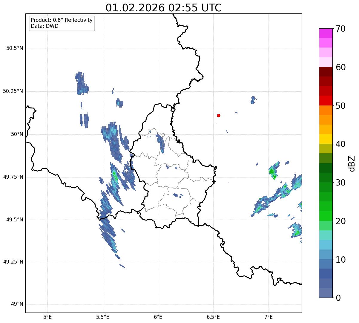Click the 50.5°N latitude label
Image resolution: width=359 pixels, height=323 pixels.
click(x=15, y=48)
